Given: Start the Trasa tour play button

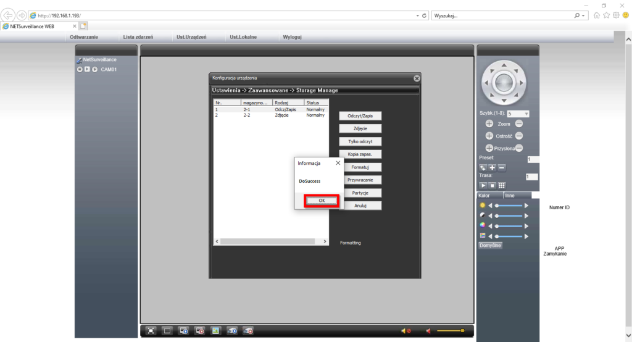Looking at the screenshot, I should click(483, 185).
